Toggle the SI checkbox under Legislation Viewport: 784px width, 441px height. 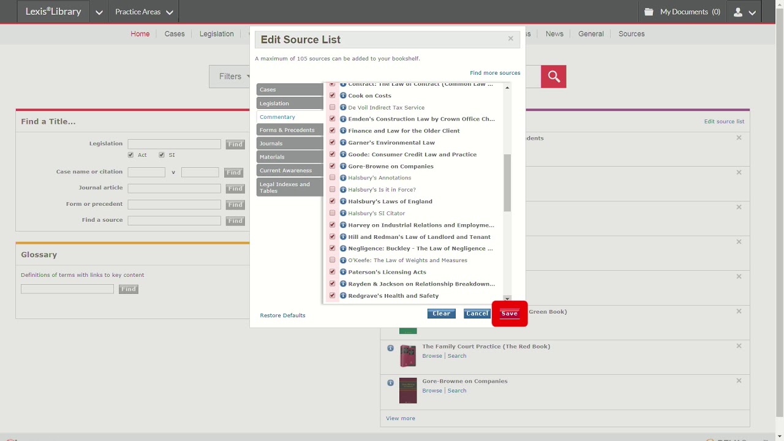162,155
